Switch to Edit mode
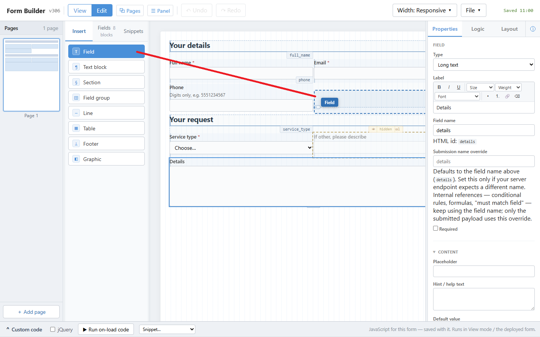The height and width of the screenshot is (337, 540). pyautogui.click(x=102, y=10)
